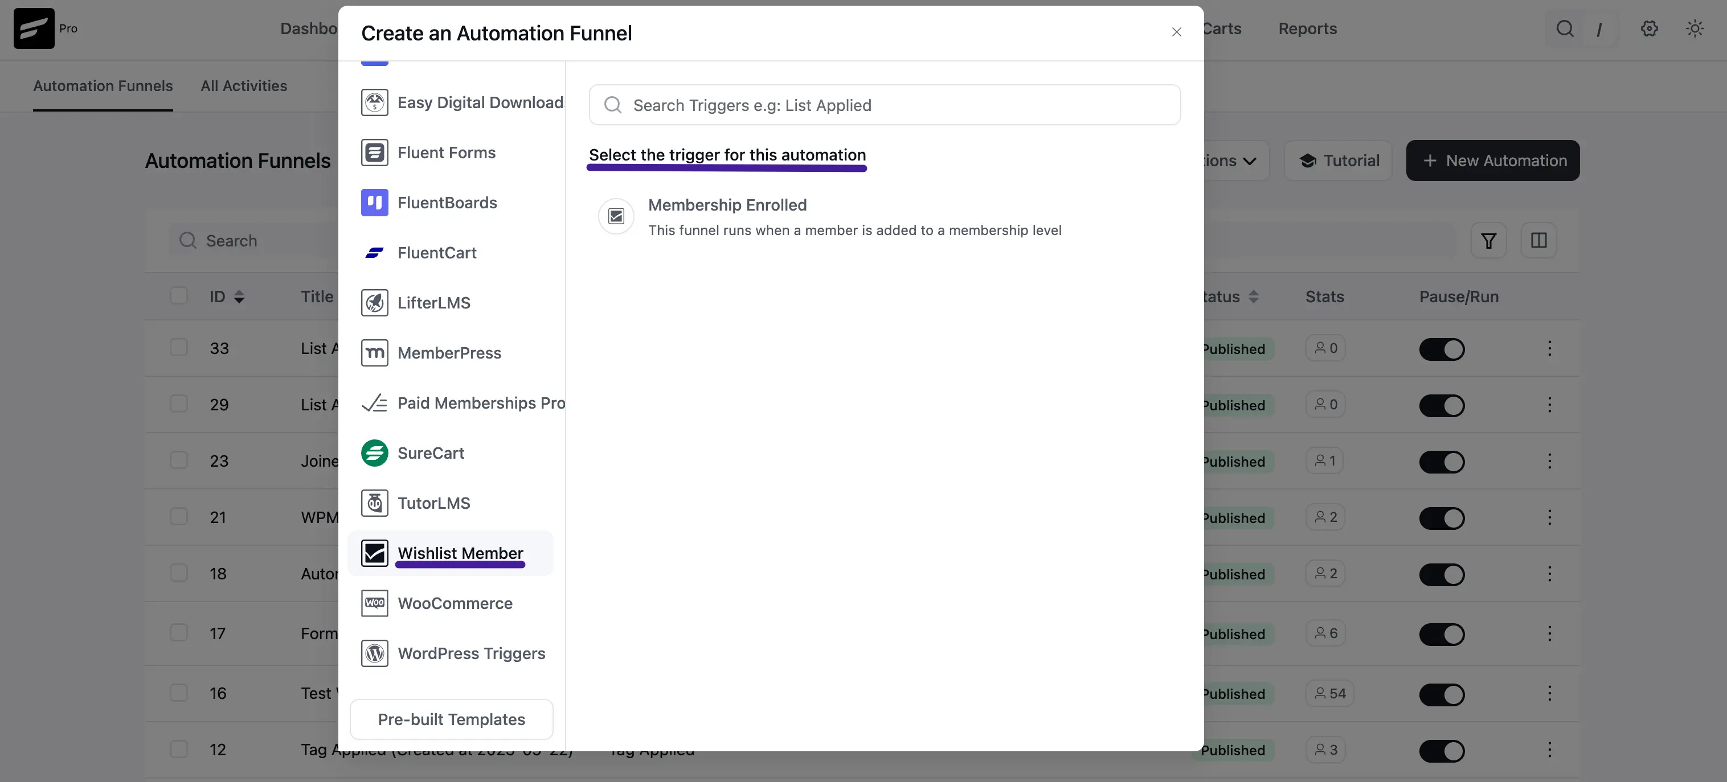This screenshot has height=782, width=1727.
Task: Select the WordPress Triggers category label
Action: tap(471, 653)
